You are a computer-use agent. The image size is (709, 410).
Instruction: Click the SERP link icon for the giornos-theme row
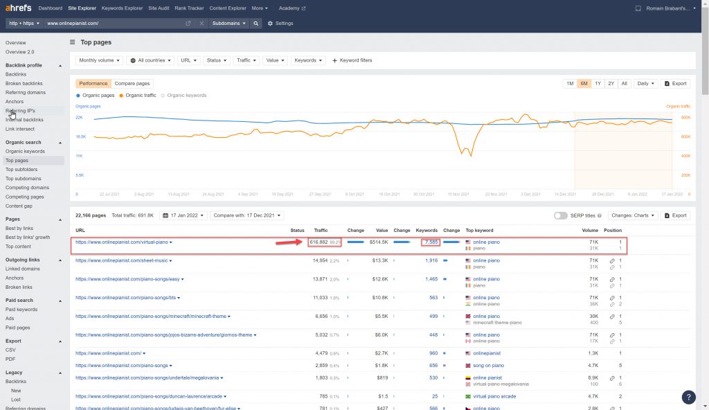click(612, 335)
